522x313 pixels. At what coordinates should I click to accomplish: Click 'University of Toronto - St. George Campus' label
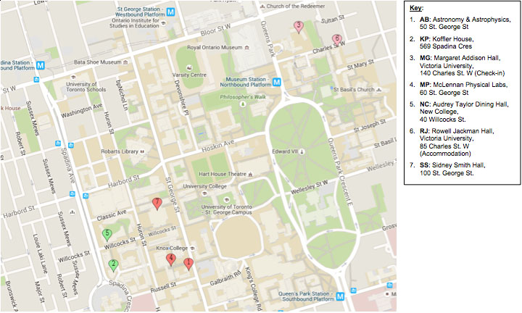coord(227,209)
